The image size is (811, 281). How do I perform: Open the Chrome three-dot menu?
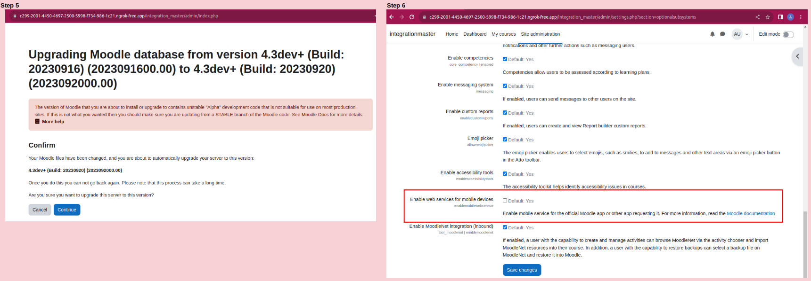point(801,17)
